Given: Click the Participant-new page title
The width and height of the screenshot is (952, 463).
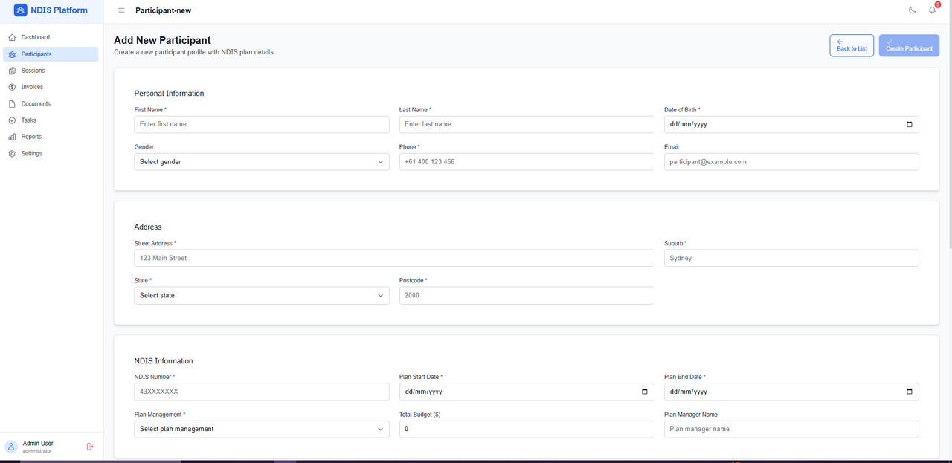Looking at the screenshot, I should (x=164, y=10).
